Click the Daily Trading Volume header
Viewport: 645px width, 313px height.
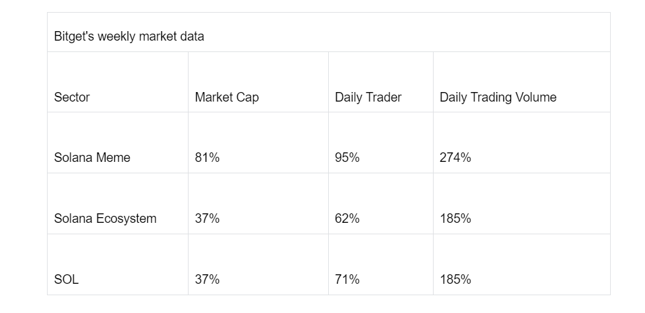498,97
